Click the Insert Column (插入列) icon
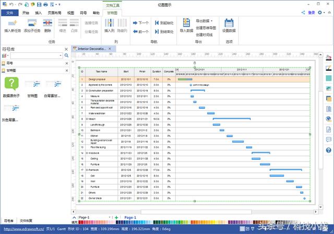334x234 pixels. pos(110,22)
